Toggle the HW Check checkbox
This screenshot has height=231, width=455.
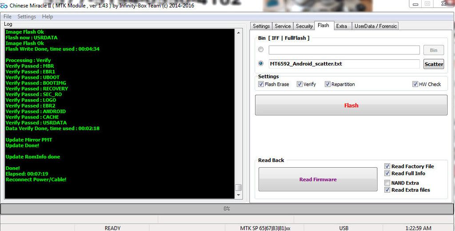click(415, 84)
